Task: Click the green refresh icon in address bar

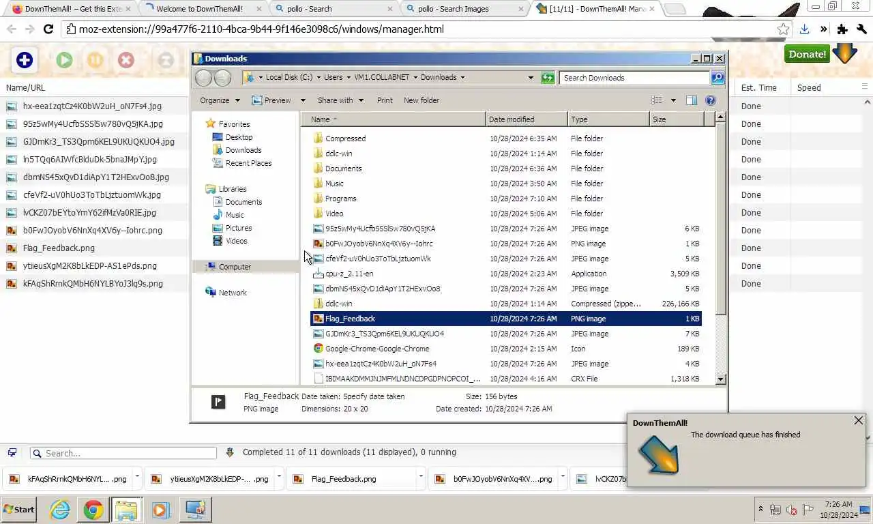Action: (x=548, y=78)
